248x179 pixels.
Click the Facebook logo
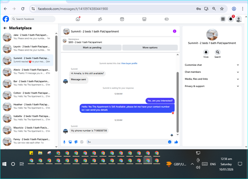6,19
